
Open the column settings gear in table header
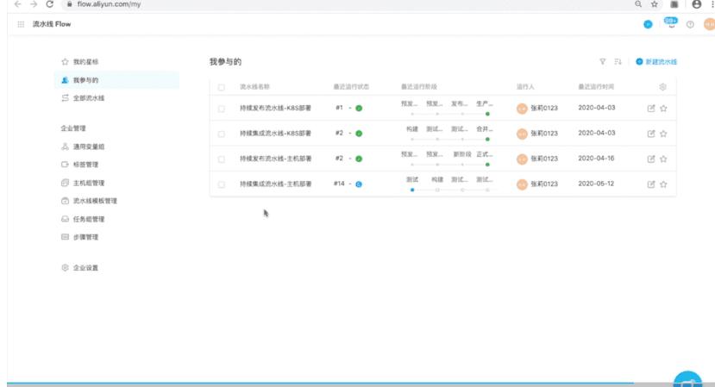662,86
